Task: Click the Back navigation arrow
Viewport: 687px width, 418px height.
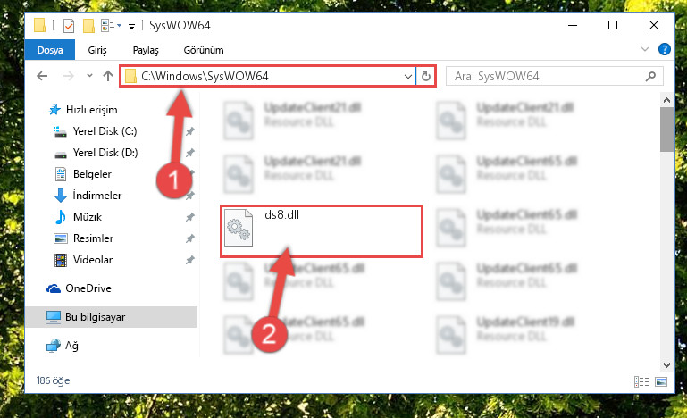Action: point(42,76)
